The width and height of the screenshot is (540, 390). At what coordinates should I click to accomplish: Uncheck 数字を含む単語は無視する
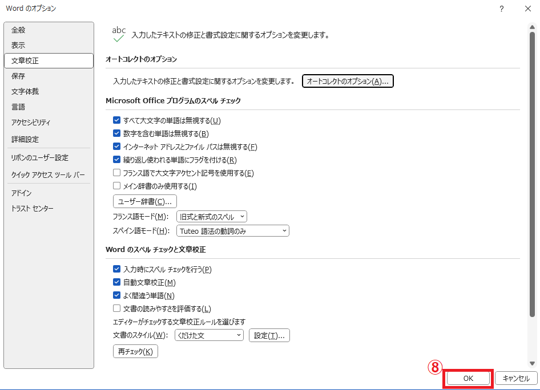[117, 133]
